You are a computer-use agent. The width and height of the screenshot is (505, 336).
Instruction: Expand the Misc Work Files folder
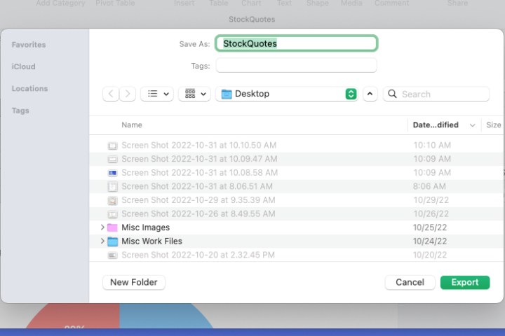[x=102, y=241]
